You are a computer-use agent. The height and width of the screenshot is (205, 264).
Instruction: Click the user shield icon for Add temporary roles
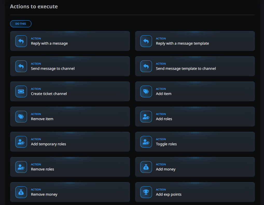21,142
